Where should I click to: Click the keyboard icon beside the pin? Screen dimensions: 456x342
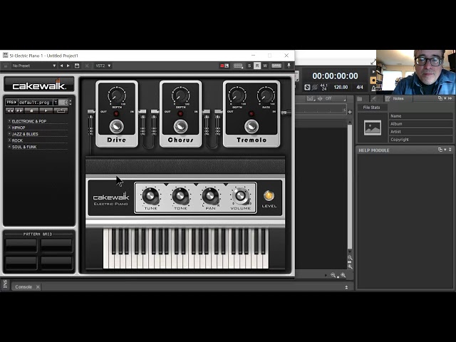point(276,66)
